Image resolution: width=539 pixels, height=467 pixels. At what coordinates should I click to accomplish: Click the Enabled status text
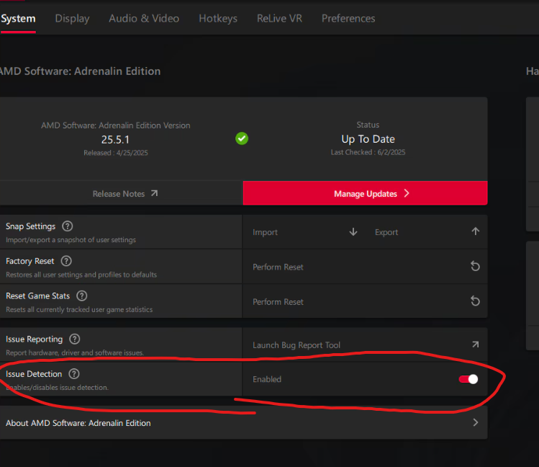coord(267,379)
